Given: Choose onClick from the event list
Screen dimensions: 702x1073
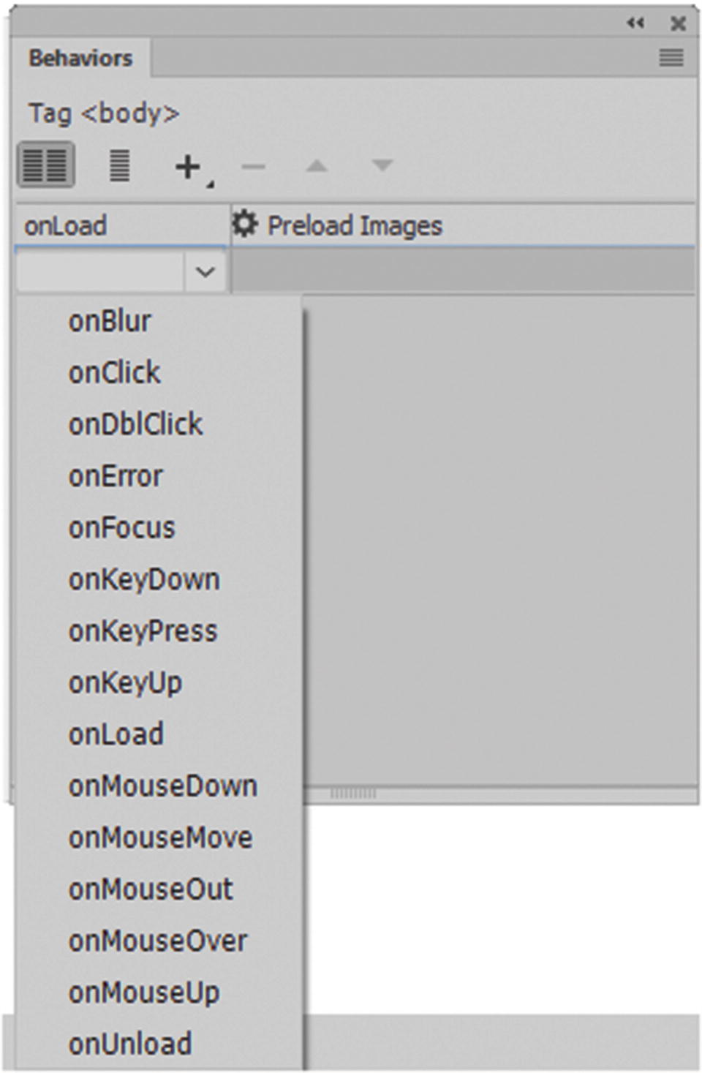Looking at the screenshot, I should point(114,372).
